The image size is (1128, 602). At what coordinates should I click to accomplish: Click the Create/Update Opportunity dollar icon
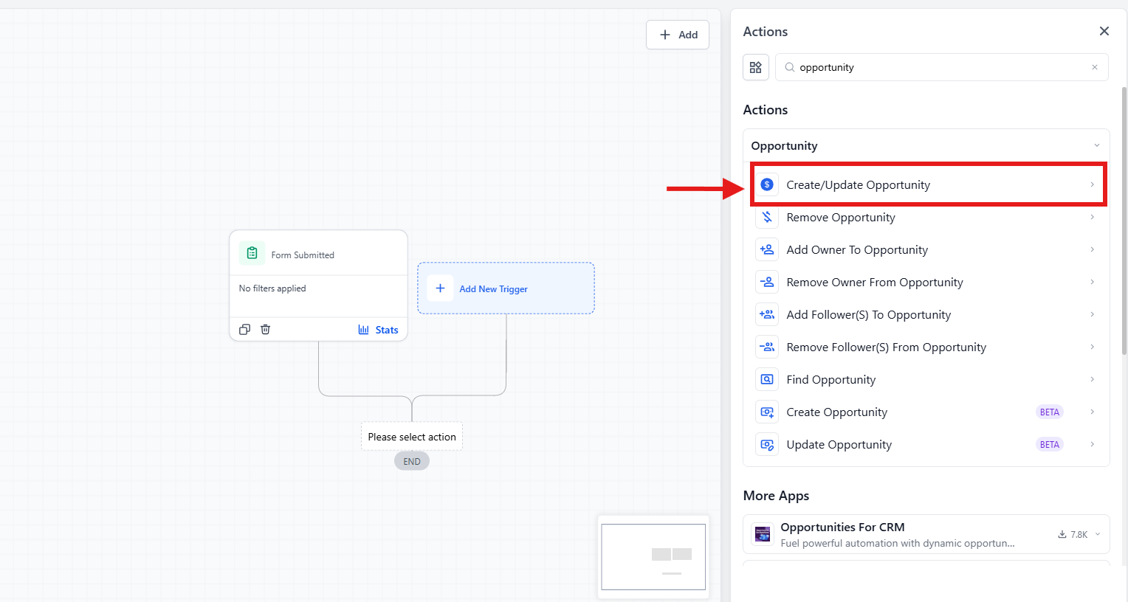(767, 184)
